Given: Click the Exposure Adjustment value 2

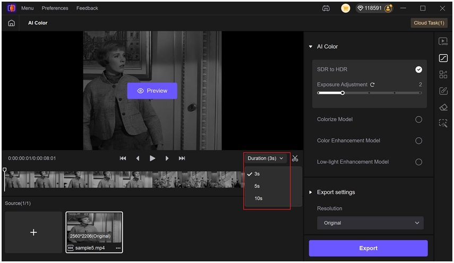Looking at the screenshot, I should pyautogui.click(x=421, y=84).
